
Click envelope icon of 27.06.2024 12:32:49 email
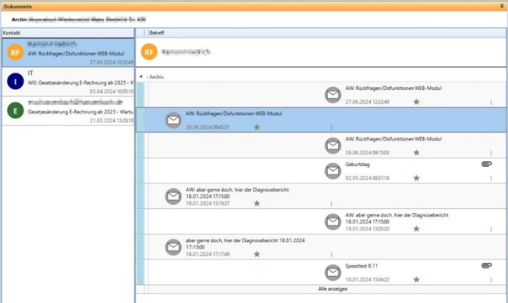(333, 95)
